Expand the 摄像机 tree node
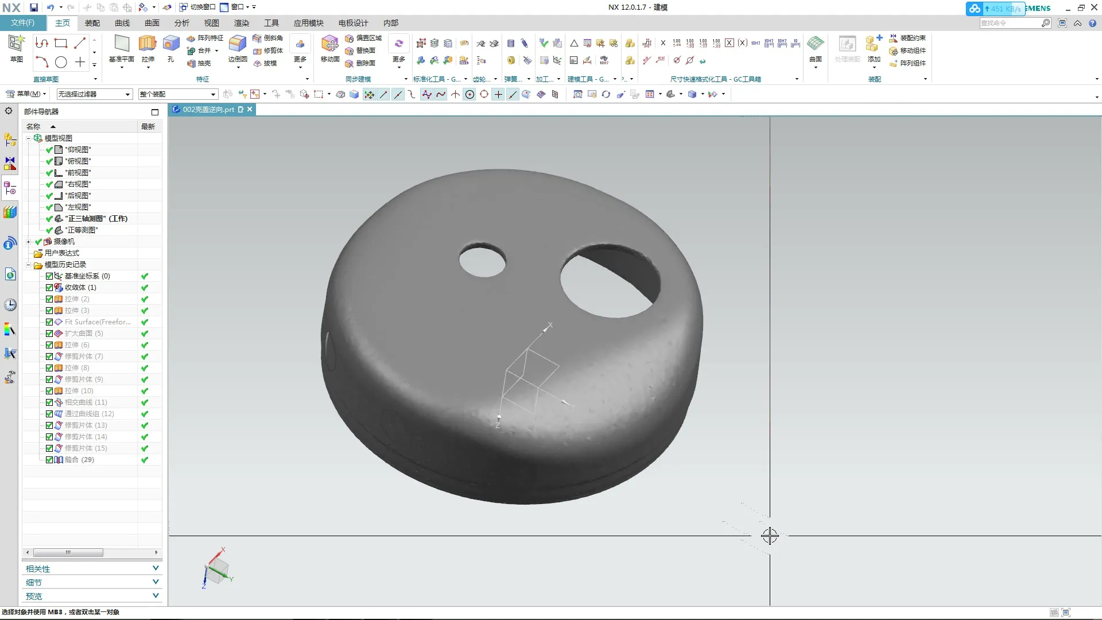 [x=28, y=242]
